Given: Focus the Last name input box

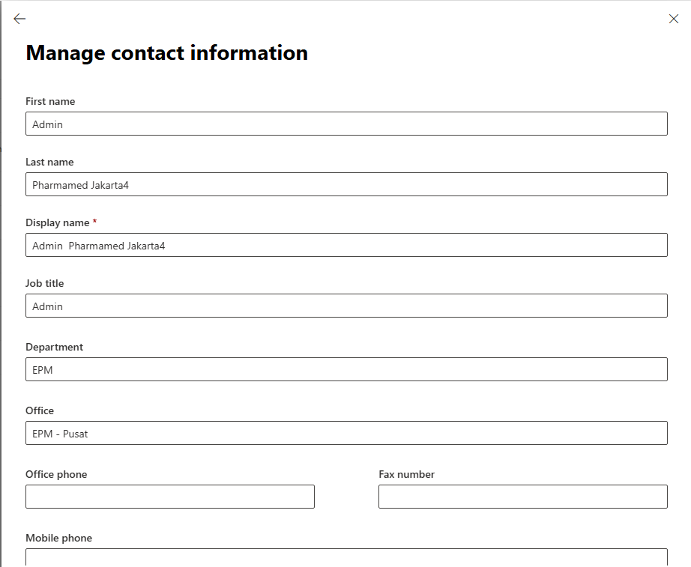Looking at the screenshot, I should click(x=346, y=185).
